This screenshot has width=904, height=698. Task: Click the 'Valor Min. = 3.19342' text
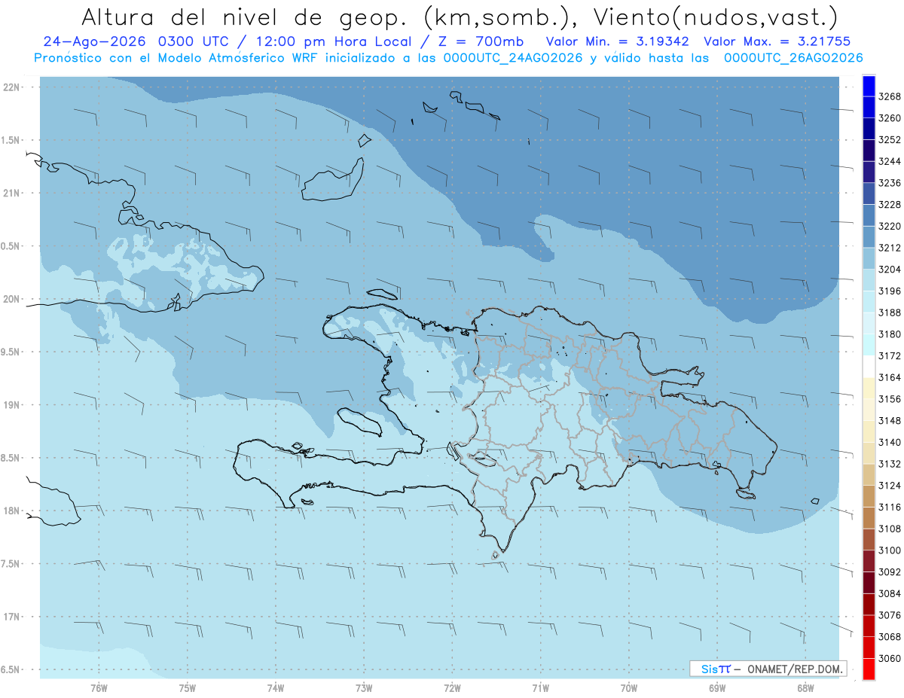pos(618,41)
